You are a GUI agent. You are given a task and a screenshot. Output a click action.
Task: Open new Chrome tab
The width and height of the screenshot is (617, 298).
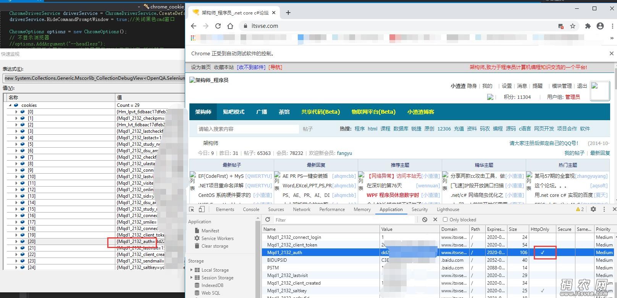tap(288, 13)
